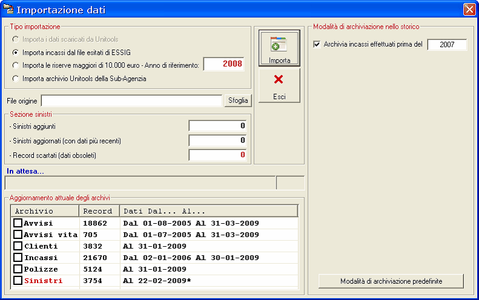This screenshot has height=300, width=479.
Task: Uncheck 'Archivia incassi effettuati prima del'
Action: coord(318,45)
